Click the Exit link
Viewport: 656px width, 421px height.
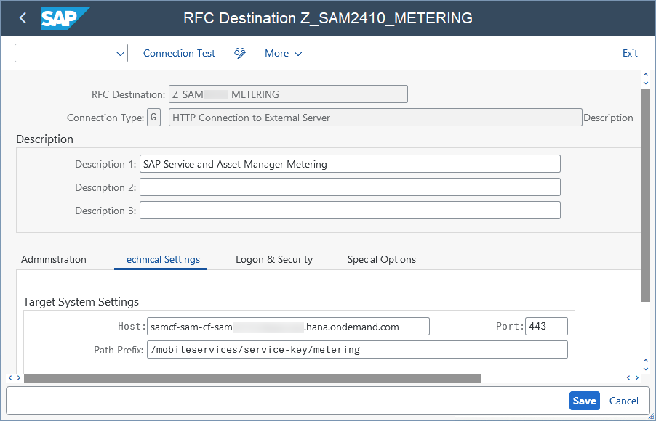[630, 53]
